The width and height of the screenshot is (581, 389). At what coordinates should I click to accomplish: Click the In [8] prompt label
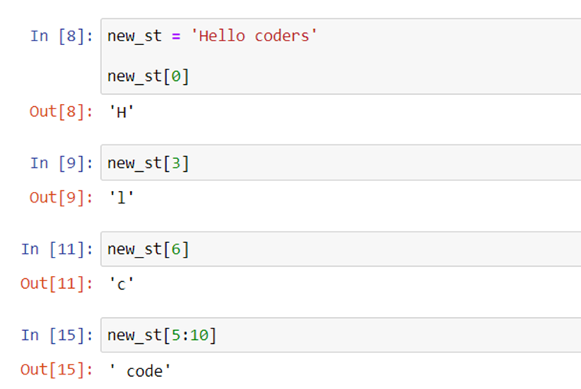[61, 36]
